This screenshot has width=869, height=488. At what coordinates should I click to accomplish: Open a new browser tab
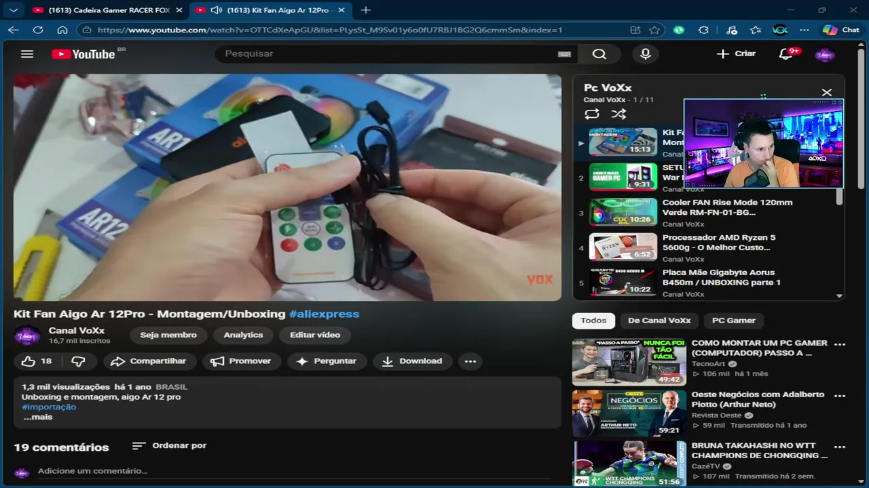pyautogui.click(x=366, y=10)
